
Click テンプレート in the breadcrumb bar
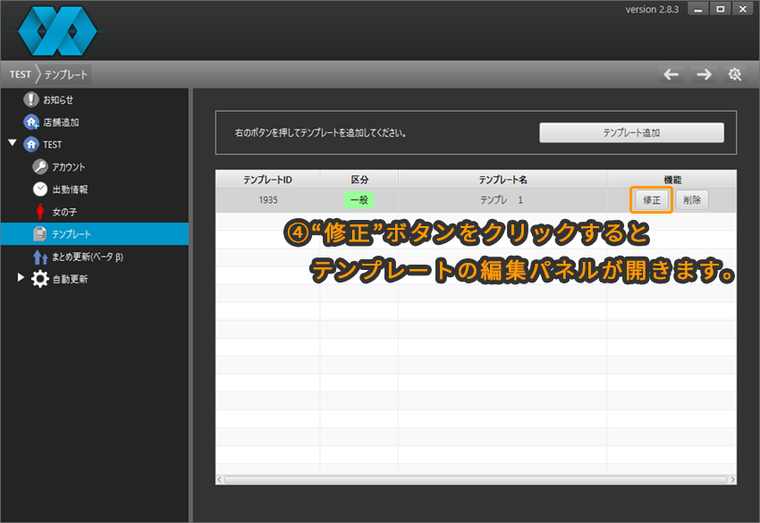click(x=66, y=74)
